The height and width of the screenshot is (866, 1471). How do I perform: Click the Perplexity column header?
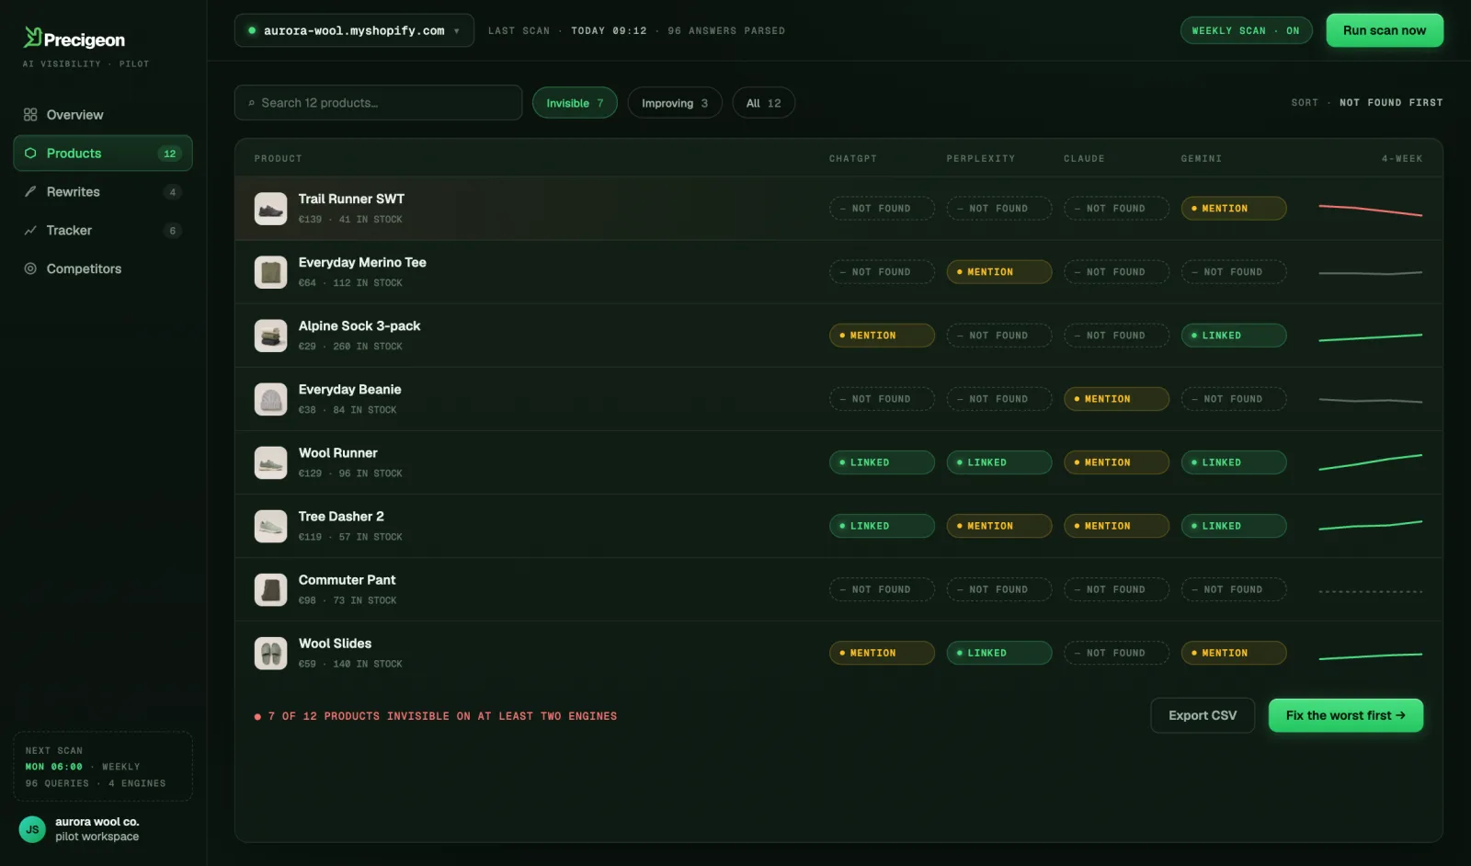(x=981, y=159)
